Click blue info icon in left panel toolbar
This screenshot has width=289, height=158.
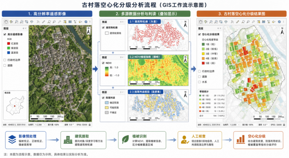click(86, 22)
